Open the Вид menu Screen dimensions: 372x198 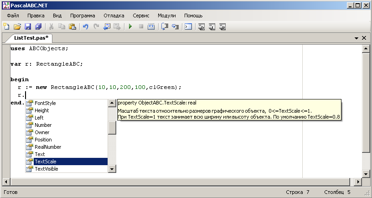[x=57, y=16]
